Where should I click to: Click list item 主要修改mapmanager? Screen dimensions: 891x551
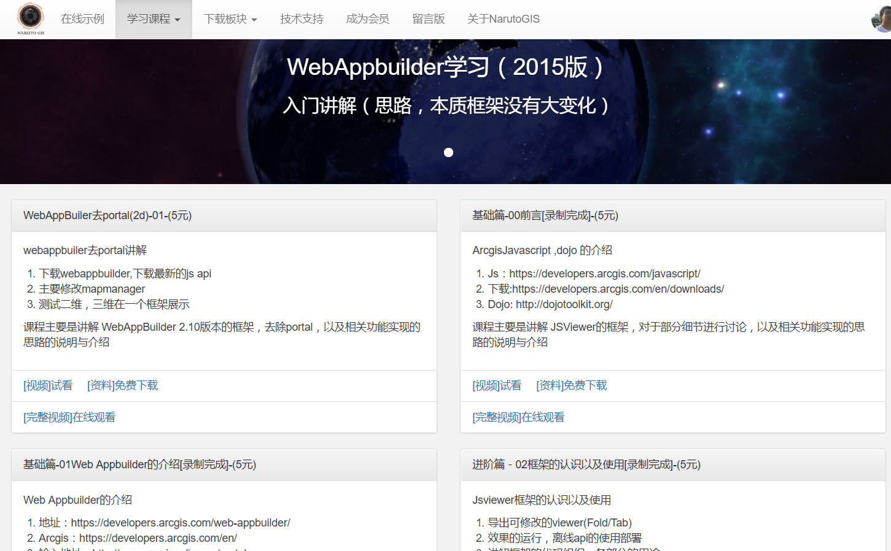click(92, 289)
